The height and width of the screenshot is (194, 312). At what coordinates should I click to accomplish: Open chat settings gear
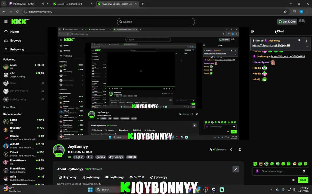[x=293, y=180]
